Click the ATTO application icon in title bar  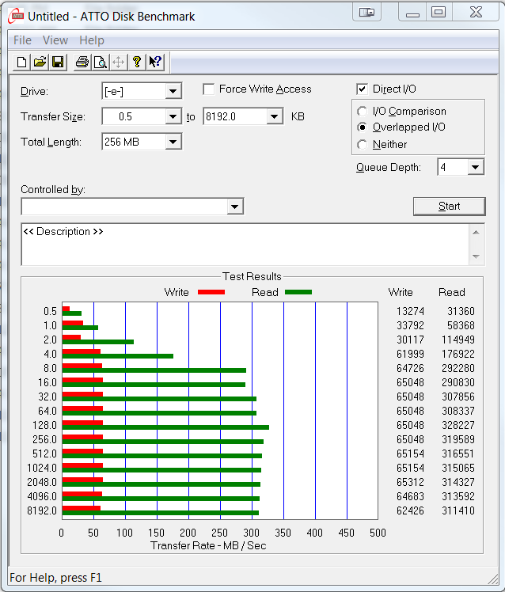pos(14,16)
